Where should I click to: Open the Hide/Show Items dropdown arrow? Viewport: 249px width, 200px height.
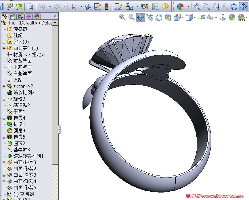(216, 18)
